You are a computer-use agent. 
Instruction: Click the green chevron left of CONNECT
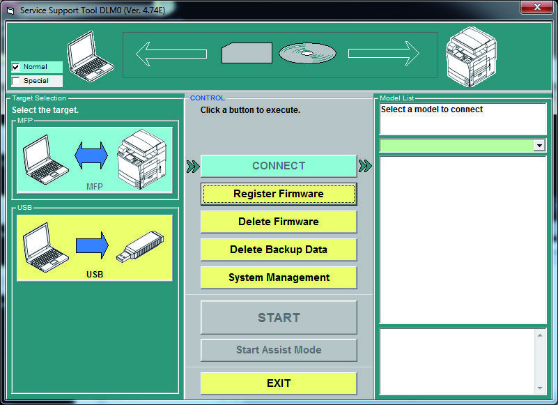coord(193,167)
